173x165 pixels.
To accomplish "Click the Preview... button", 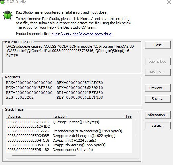I will pos(158,88).
